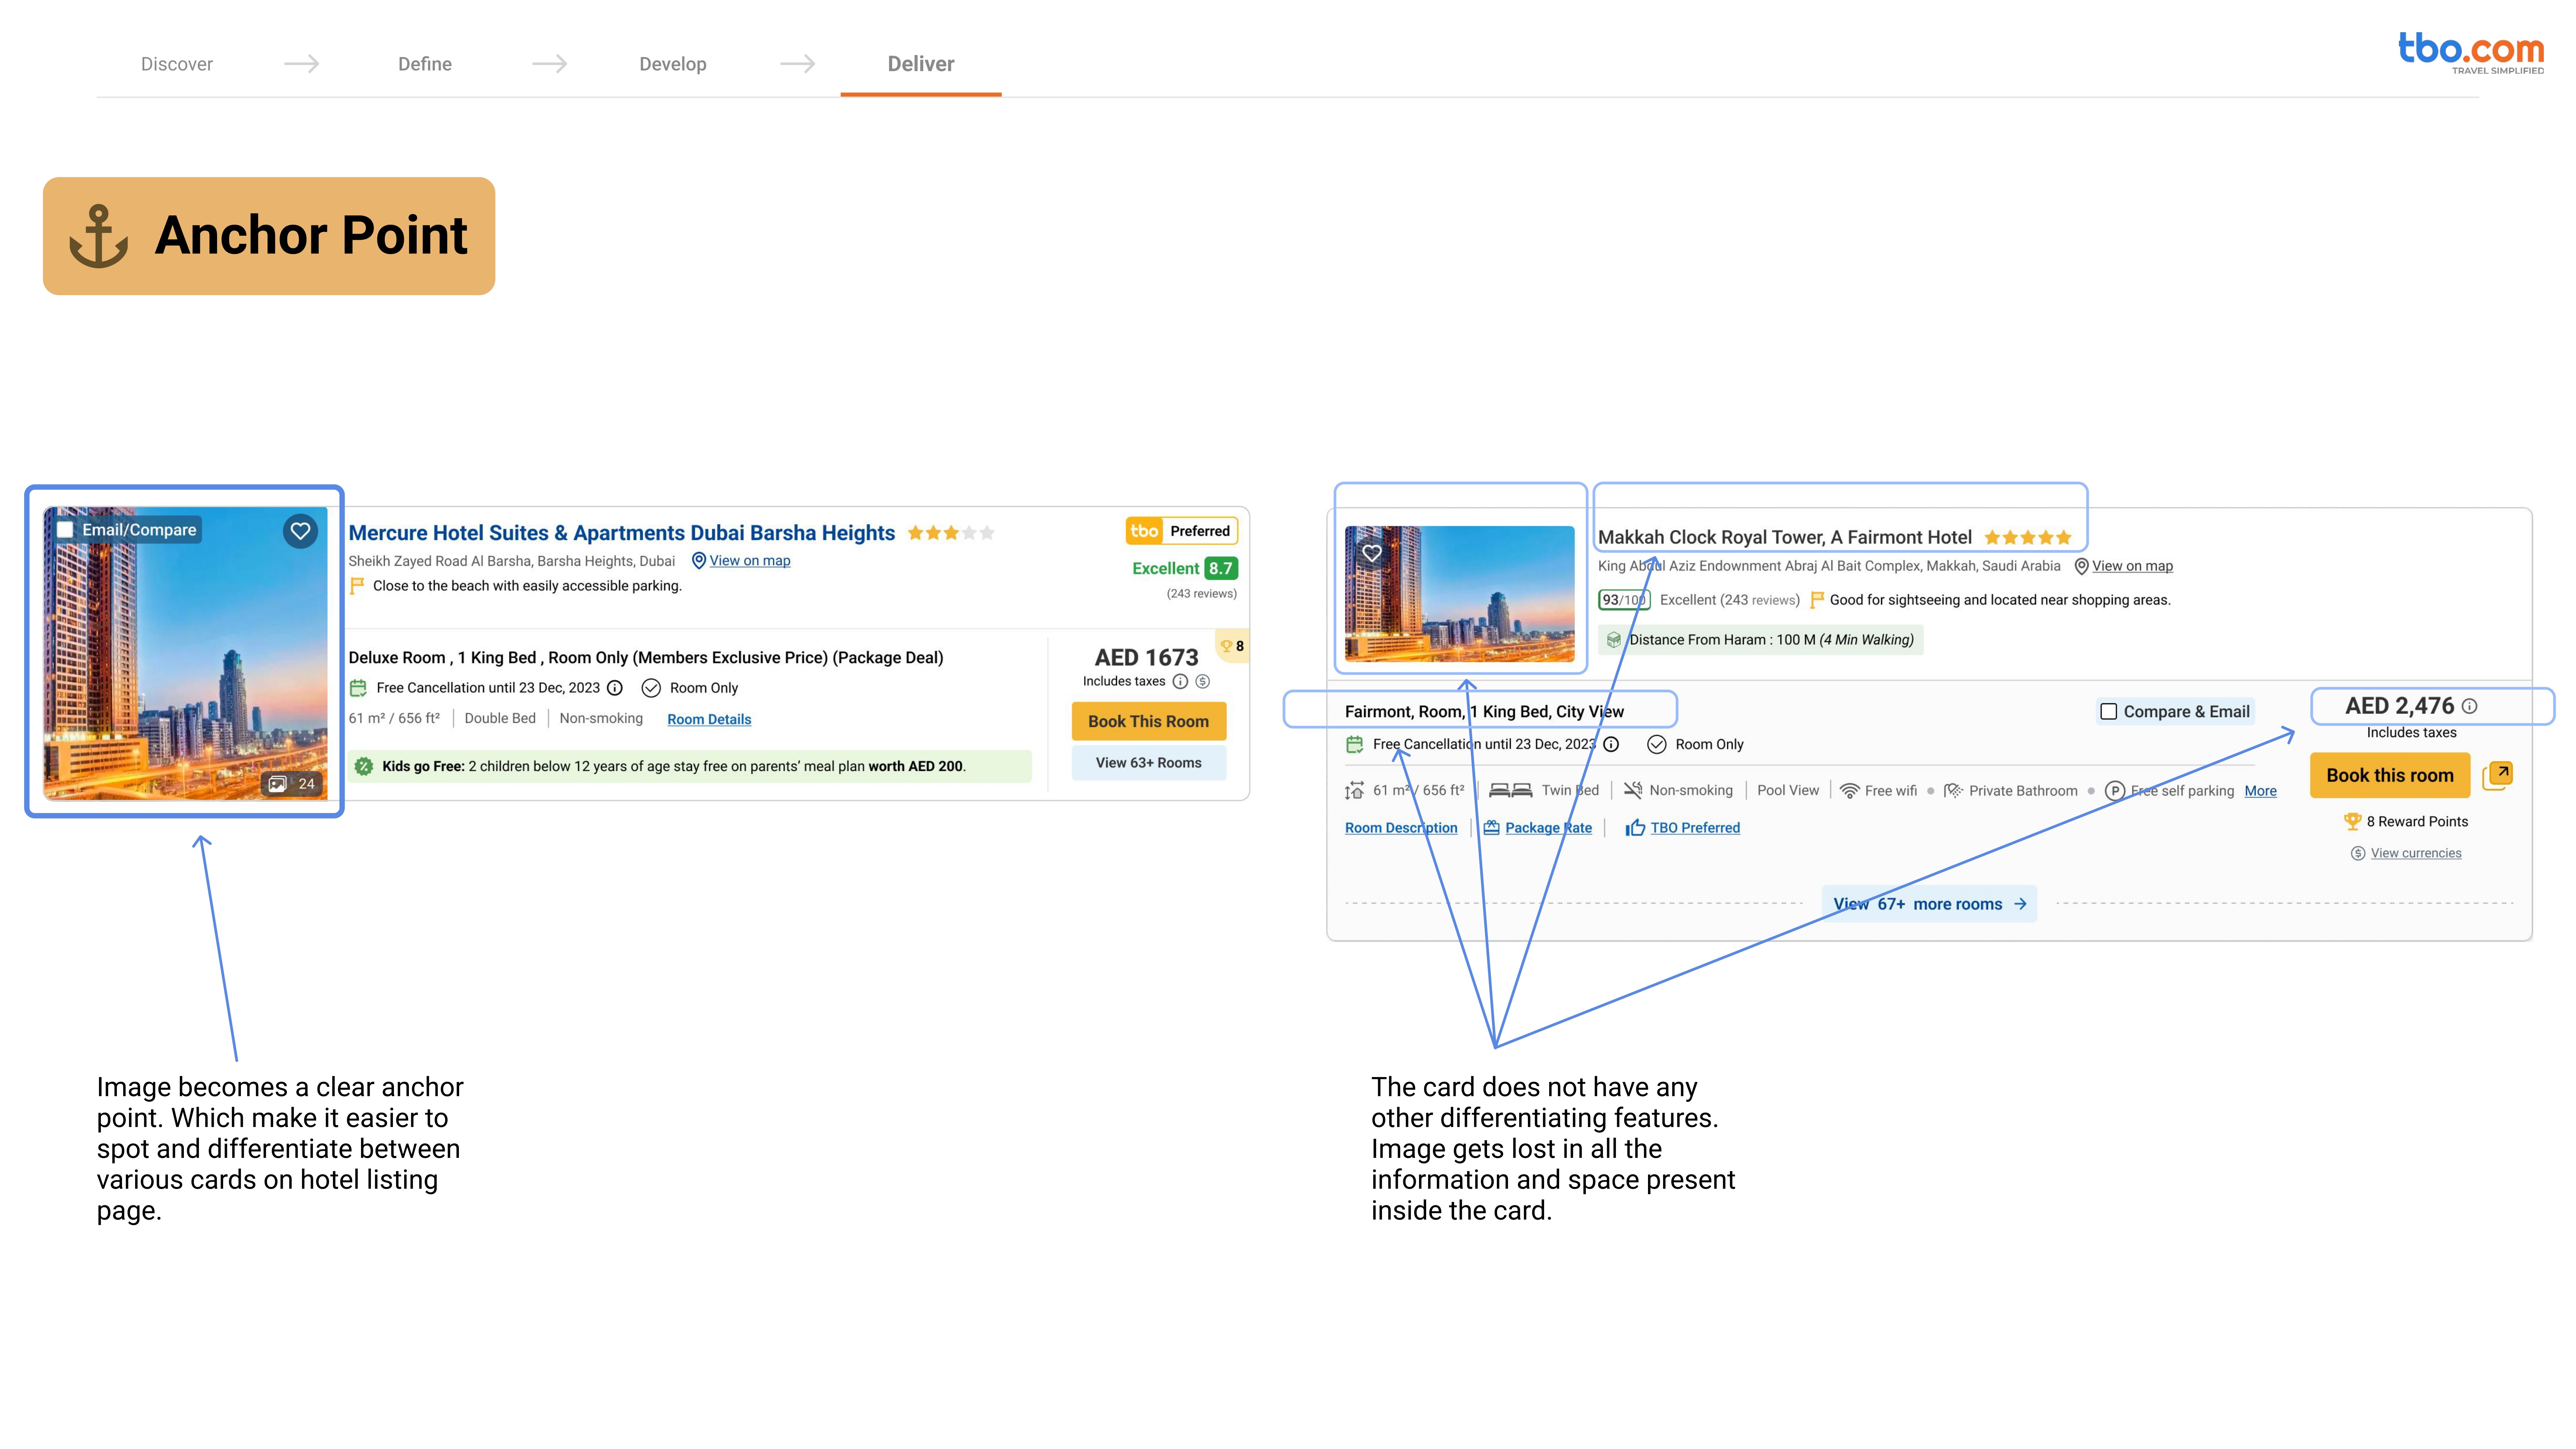Click info icon after Mercure Free Cancellation date
Screen dimensions: 2576x1449
tap(615, 688)
